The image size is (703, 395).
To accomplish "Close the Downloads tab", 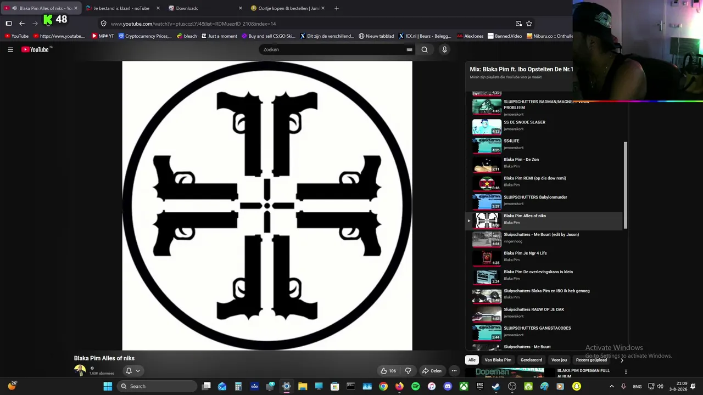I will (x=240, y=8).
